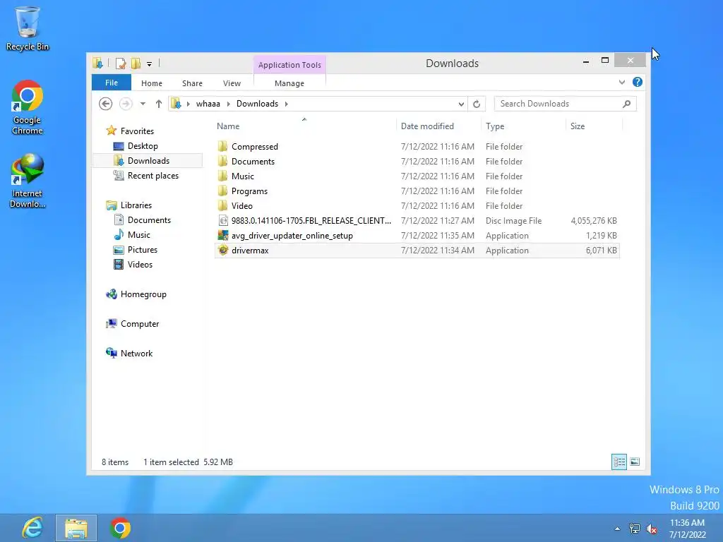723x542 pixels.
Task: Go forward with the Forward arrow
Action: (x=126, y=104)
